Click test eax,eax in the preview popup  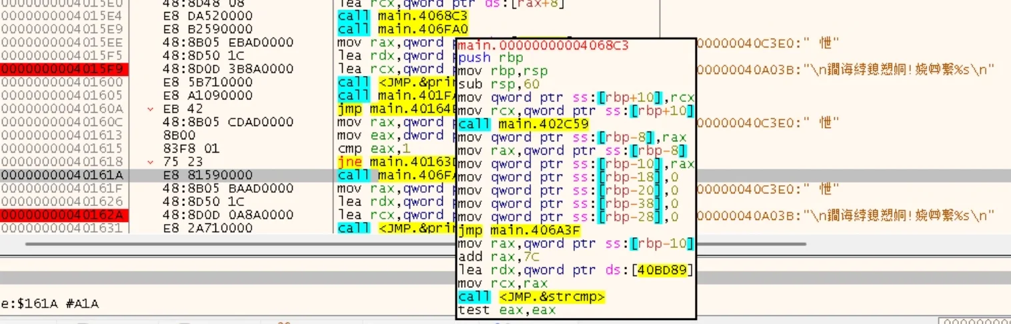pos(507,309)
